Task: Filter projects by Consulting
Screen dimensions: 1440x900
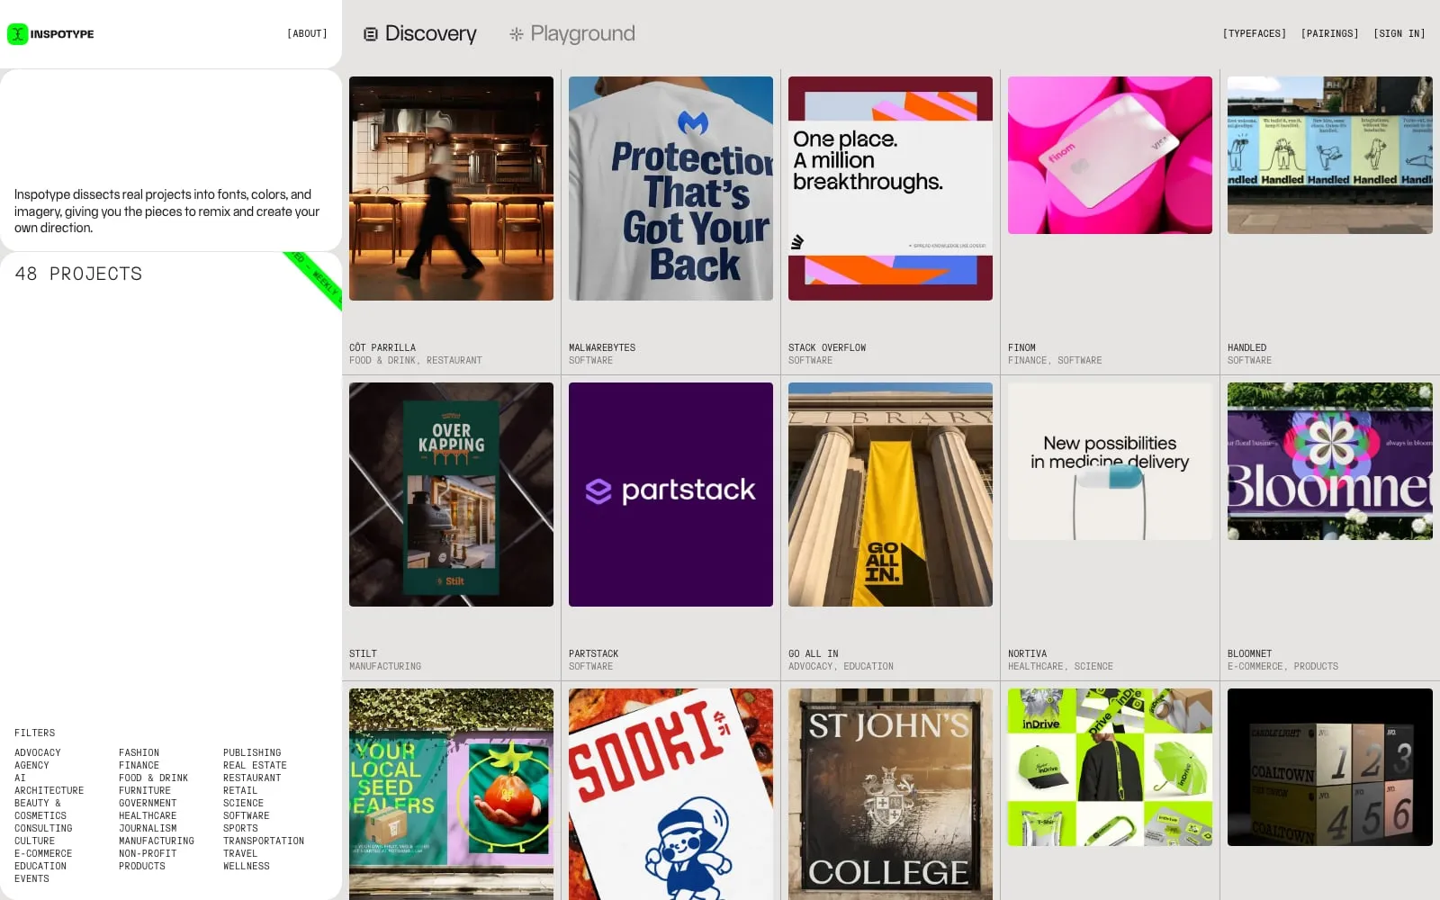Action: point(43,828)
